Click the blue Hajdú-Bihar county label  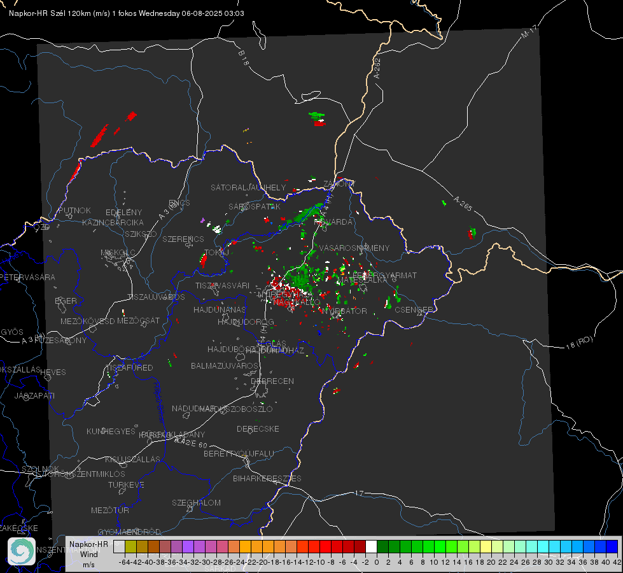coord(158,402)
